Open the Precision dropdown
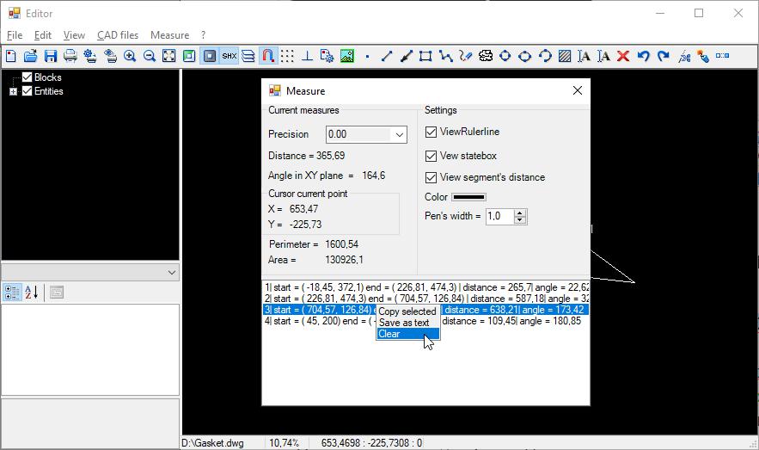 point(399,135)
